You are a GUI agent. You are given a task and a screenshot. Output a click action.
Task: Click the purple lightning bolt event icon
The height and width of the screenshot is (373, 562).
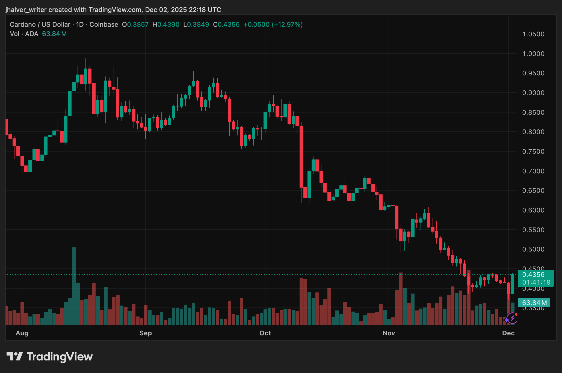click(x=512, y=318)
